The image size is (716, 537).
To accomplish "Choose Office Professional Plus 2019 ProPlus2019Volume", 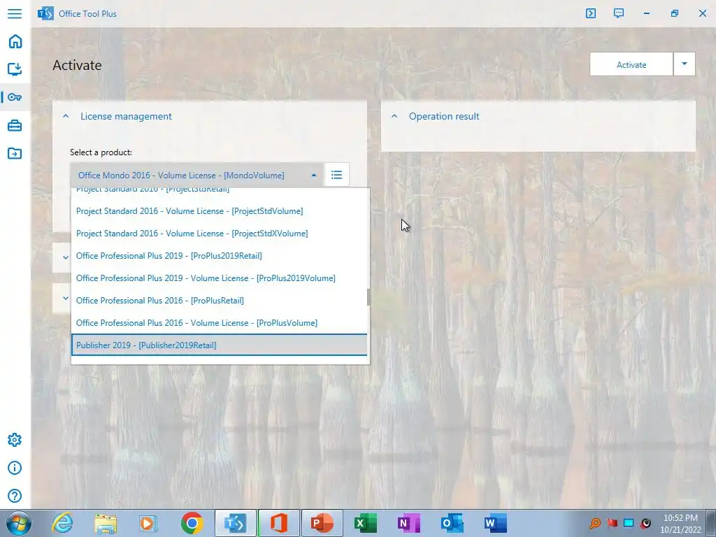I will pyautogui.click(x=220, y=278).
